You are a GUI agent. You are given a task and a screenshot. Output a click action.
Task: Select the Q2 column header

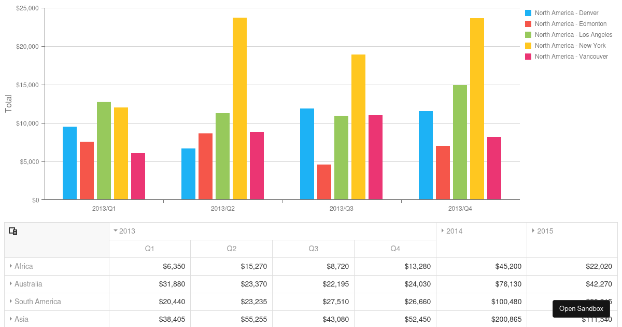(231, 249)
